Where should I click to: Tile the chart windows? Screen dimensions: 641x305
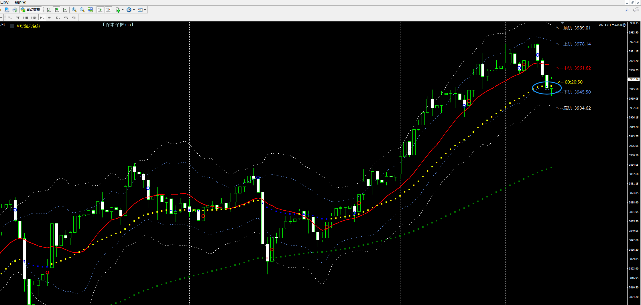(x=90, y=10)
